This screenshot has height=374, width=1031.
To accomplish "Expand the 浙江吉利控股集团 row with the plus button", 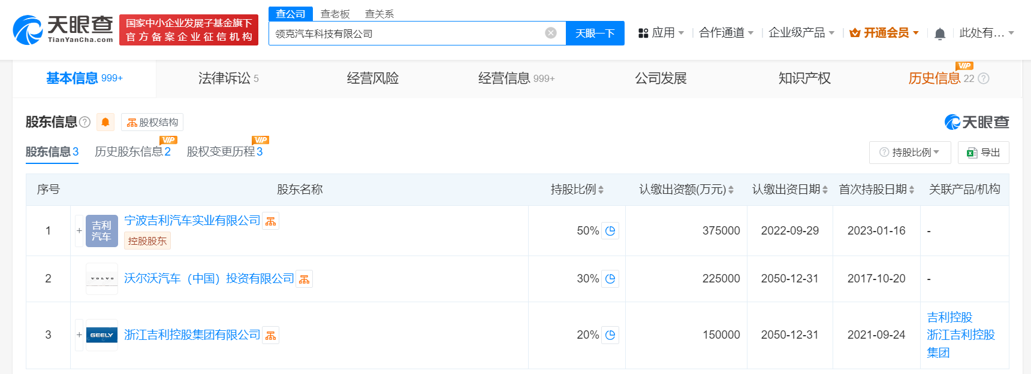I will [79, 335].
